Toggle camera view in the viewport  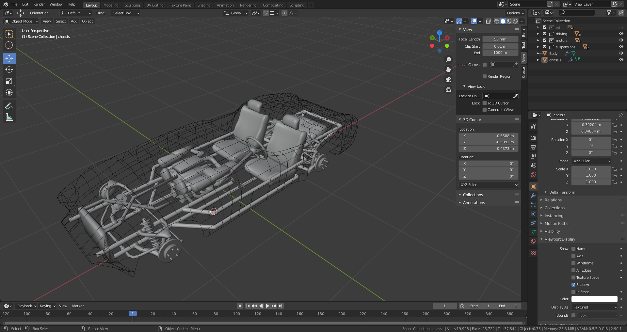point(448,80)
